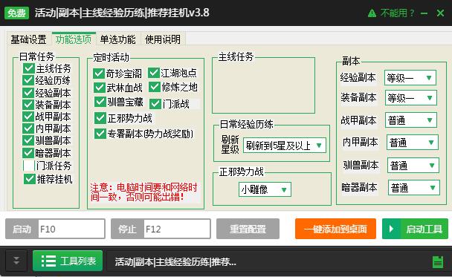Click the 免费 green badge icon
Viewport: 452px width, 277px height.
pos(16,13)
